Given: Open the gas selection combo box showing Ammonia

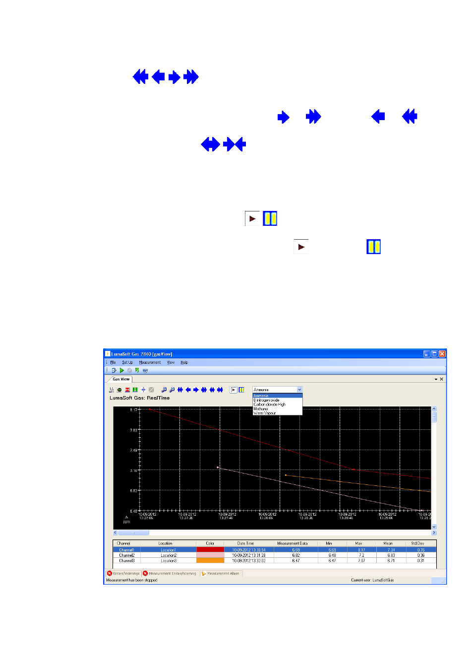Looking at the screenshot, I should coord(277,390).
